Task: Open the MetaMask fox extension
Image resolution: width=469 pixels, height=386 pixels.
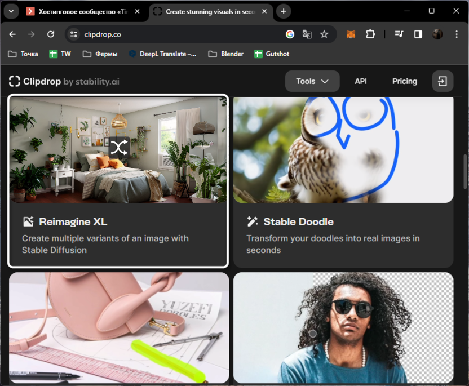Action: 351,34
